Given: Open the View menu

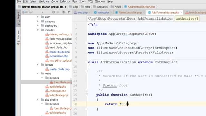Looking at the screenshot, I should click(x=33, y=1).
